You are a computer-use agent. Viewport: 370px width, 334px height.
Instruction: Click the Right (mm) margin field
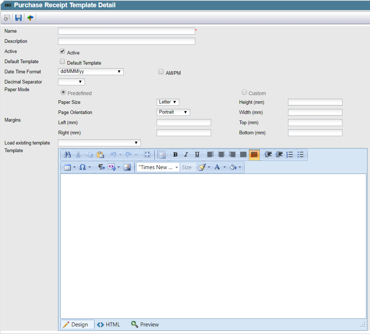[184, 133]
